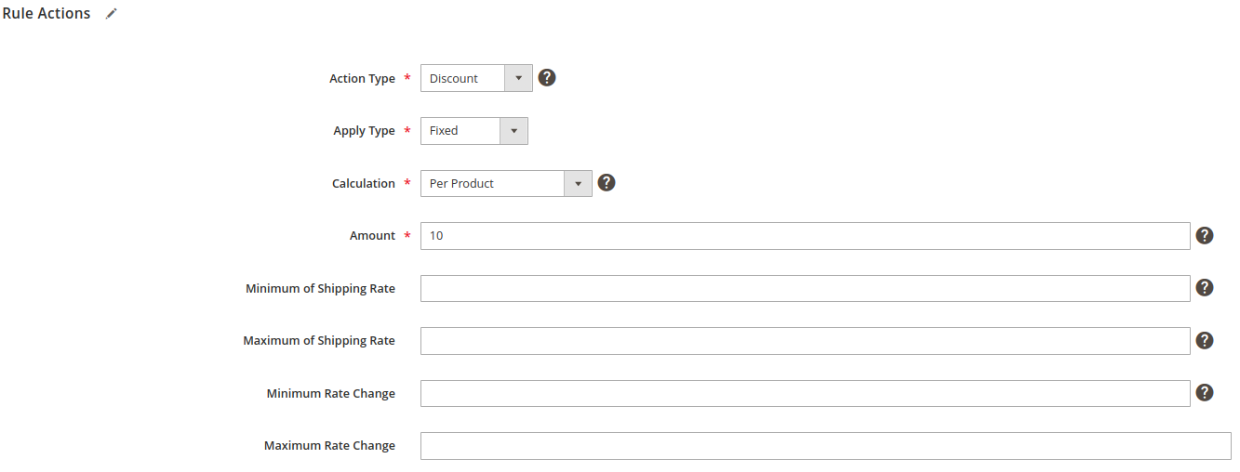The height and width of the screenshot is (472, 1240).
Task: Click the Calculation field label
Action: pyautogui.click(x=364, y=184)
